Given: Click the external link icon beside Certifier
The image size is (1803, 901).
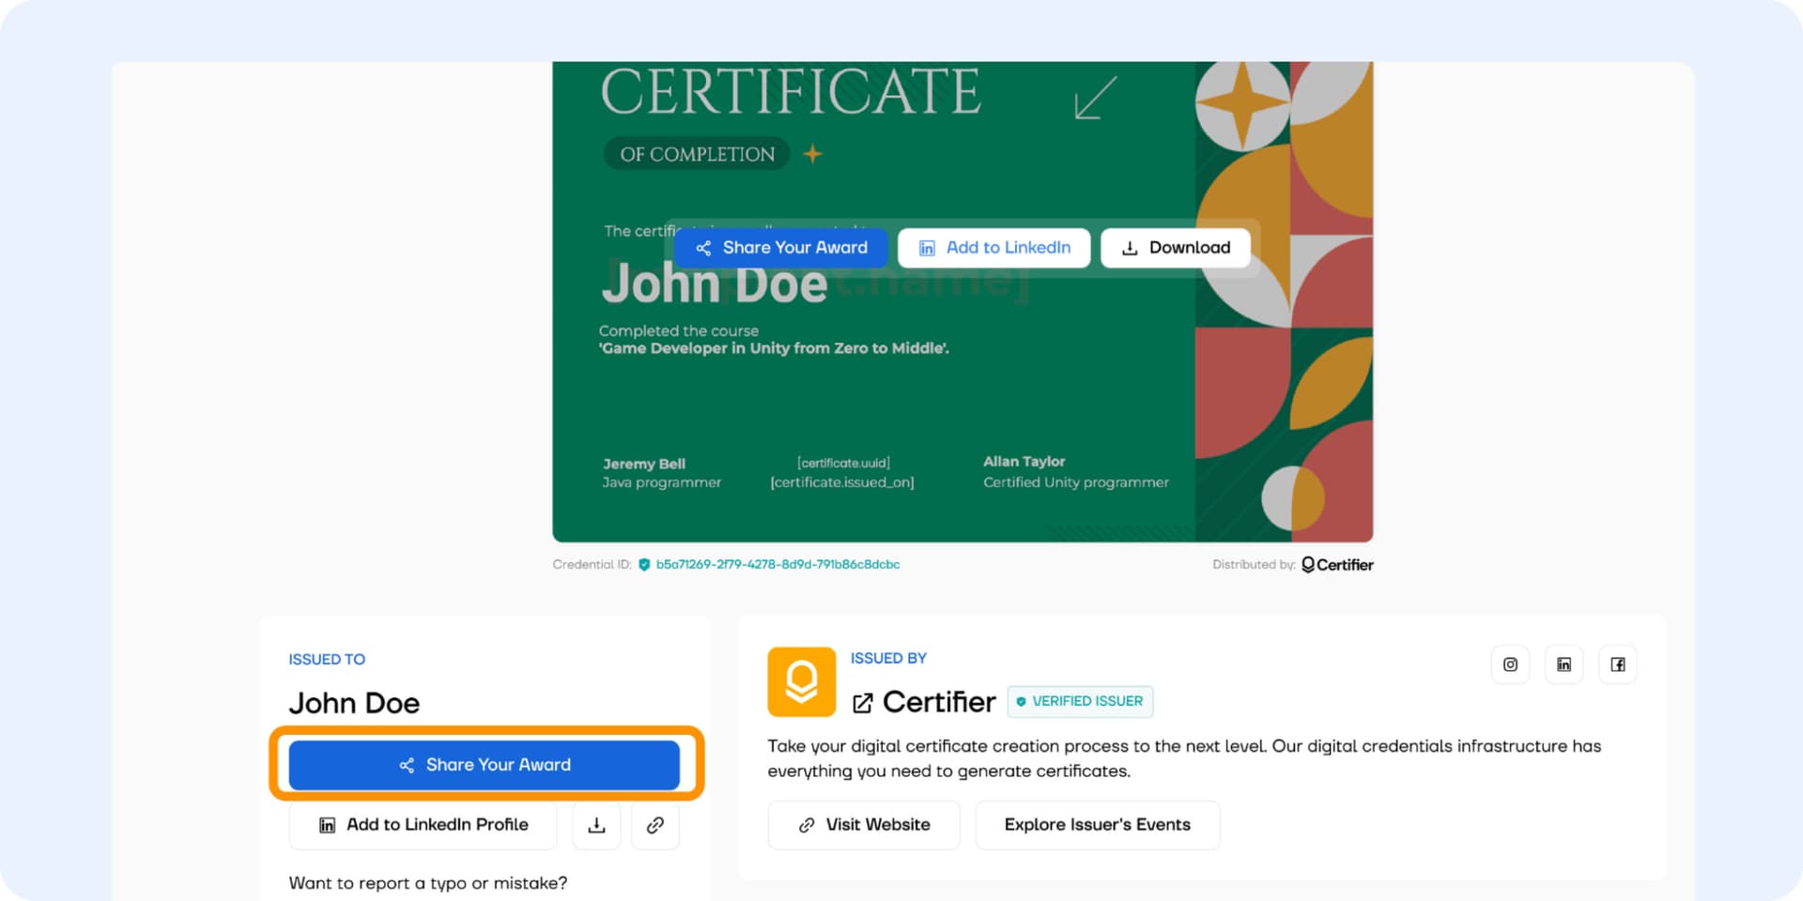Looking at the screenshot, I should click(x=863, y=701).
